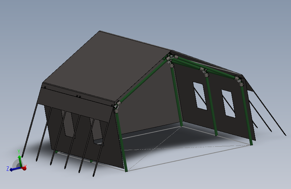Select the window opening nearest the rear on the right wall
Image resolution: width=291 pixels, height=189 pixels.
pos(200,96)
